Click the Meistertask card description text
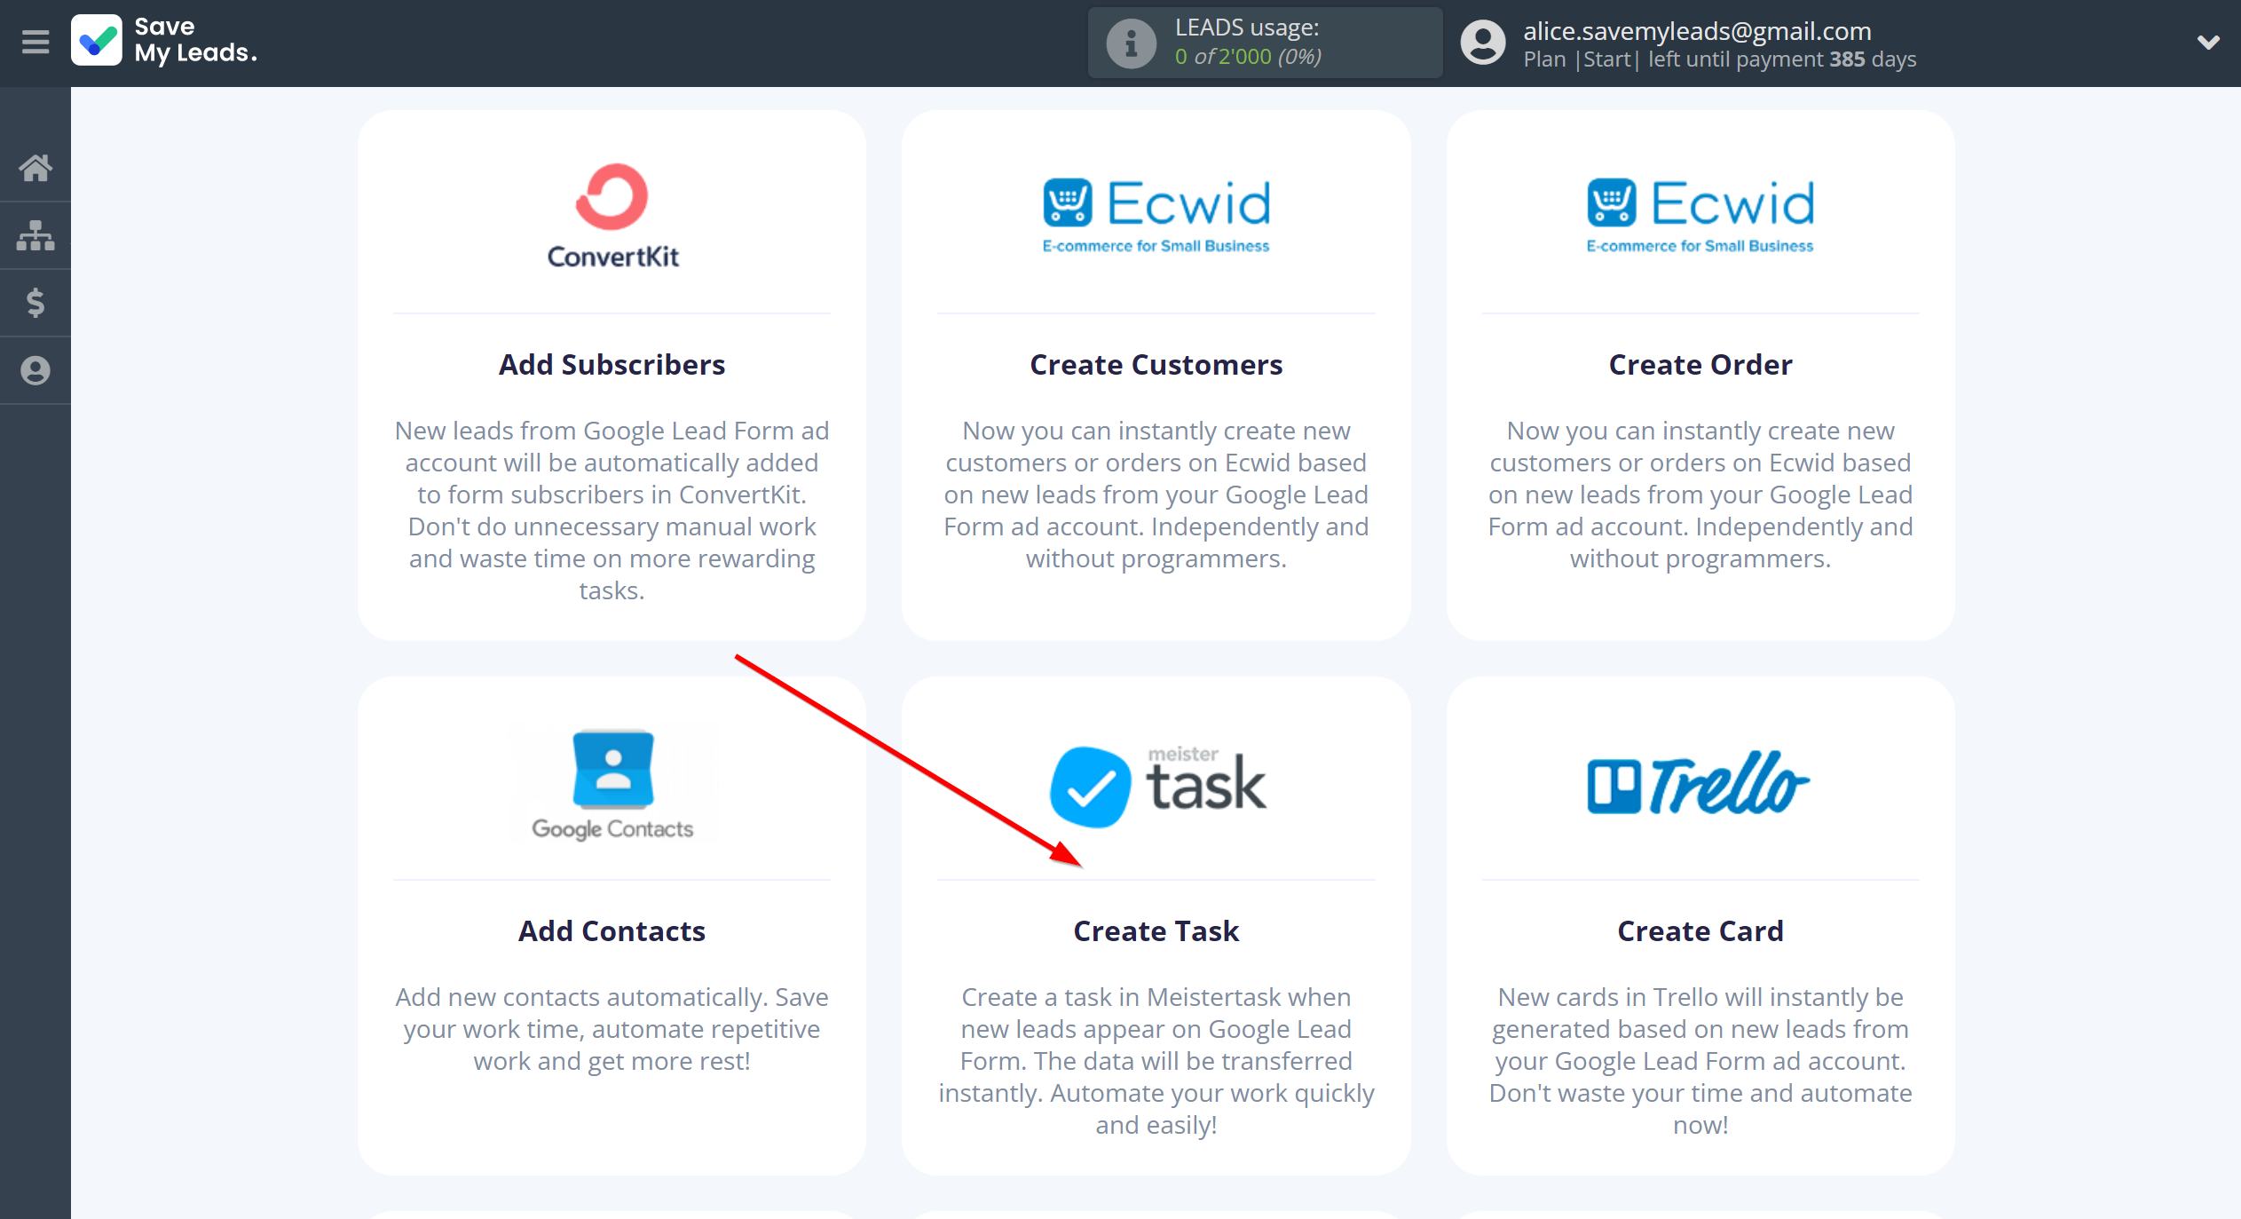 (x=1156, y=1061)
